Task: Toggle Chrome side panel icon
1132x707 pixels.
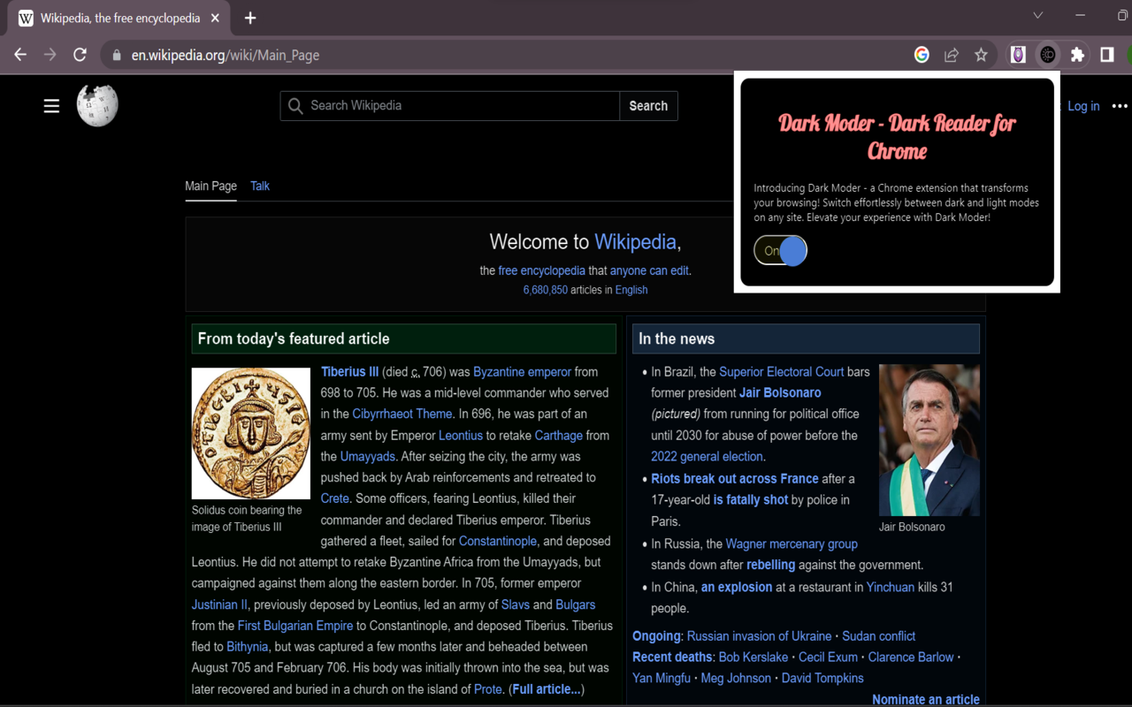Action: pyautogui.click(x=1106, y=55)
